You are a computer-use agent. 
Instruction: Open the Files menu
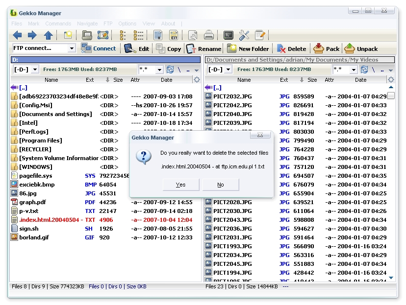17,23
